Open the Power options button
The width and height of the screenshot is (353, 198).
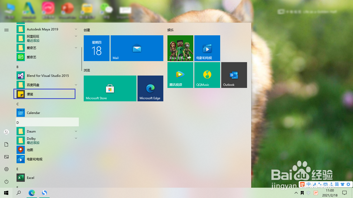[6, 181]
